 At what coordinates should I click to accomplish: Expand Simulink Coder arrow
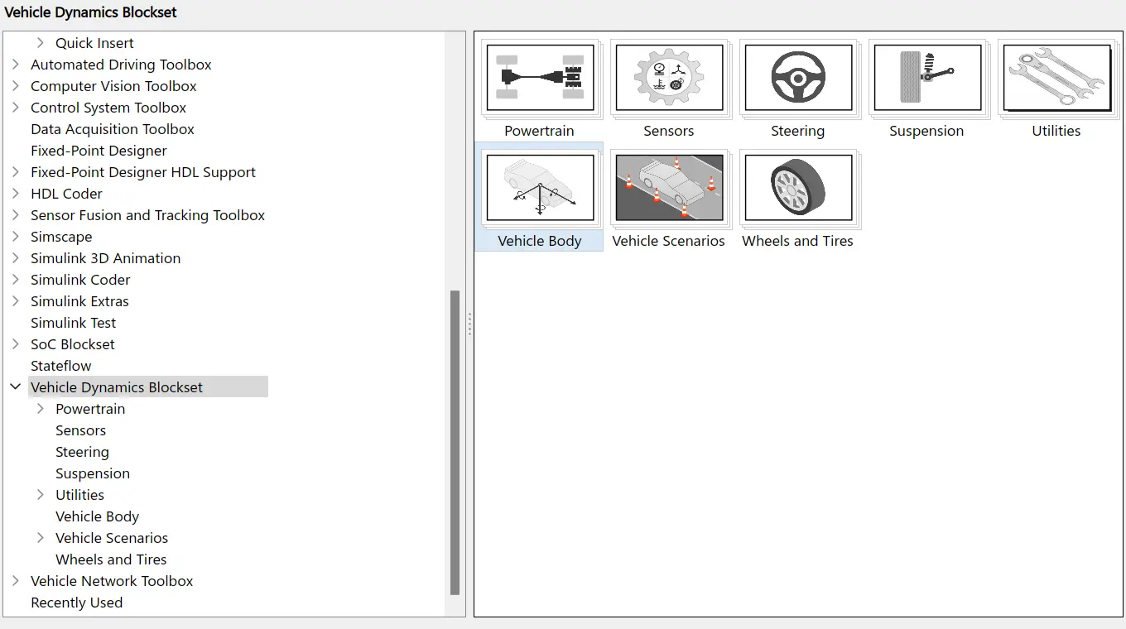coord(15,280)
